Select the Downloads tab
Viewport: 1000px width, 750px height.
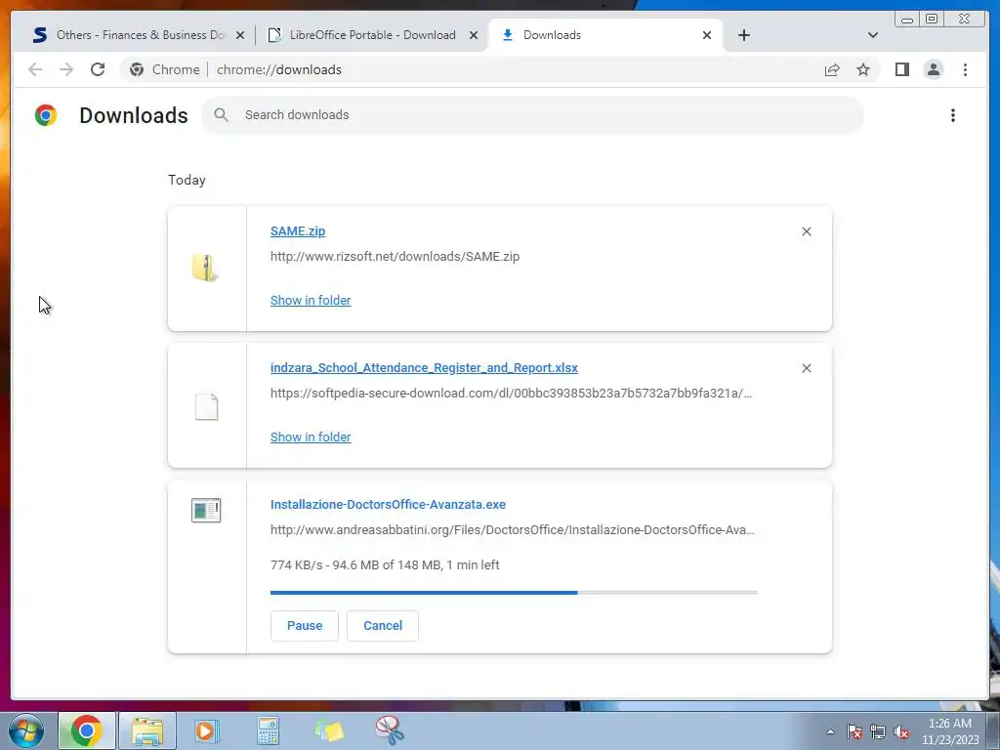click(605, 35)
